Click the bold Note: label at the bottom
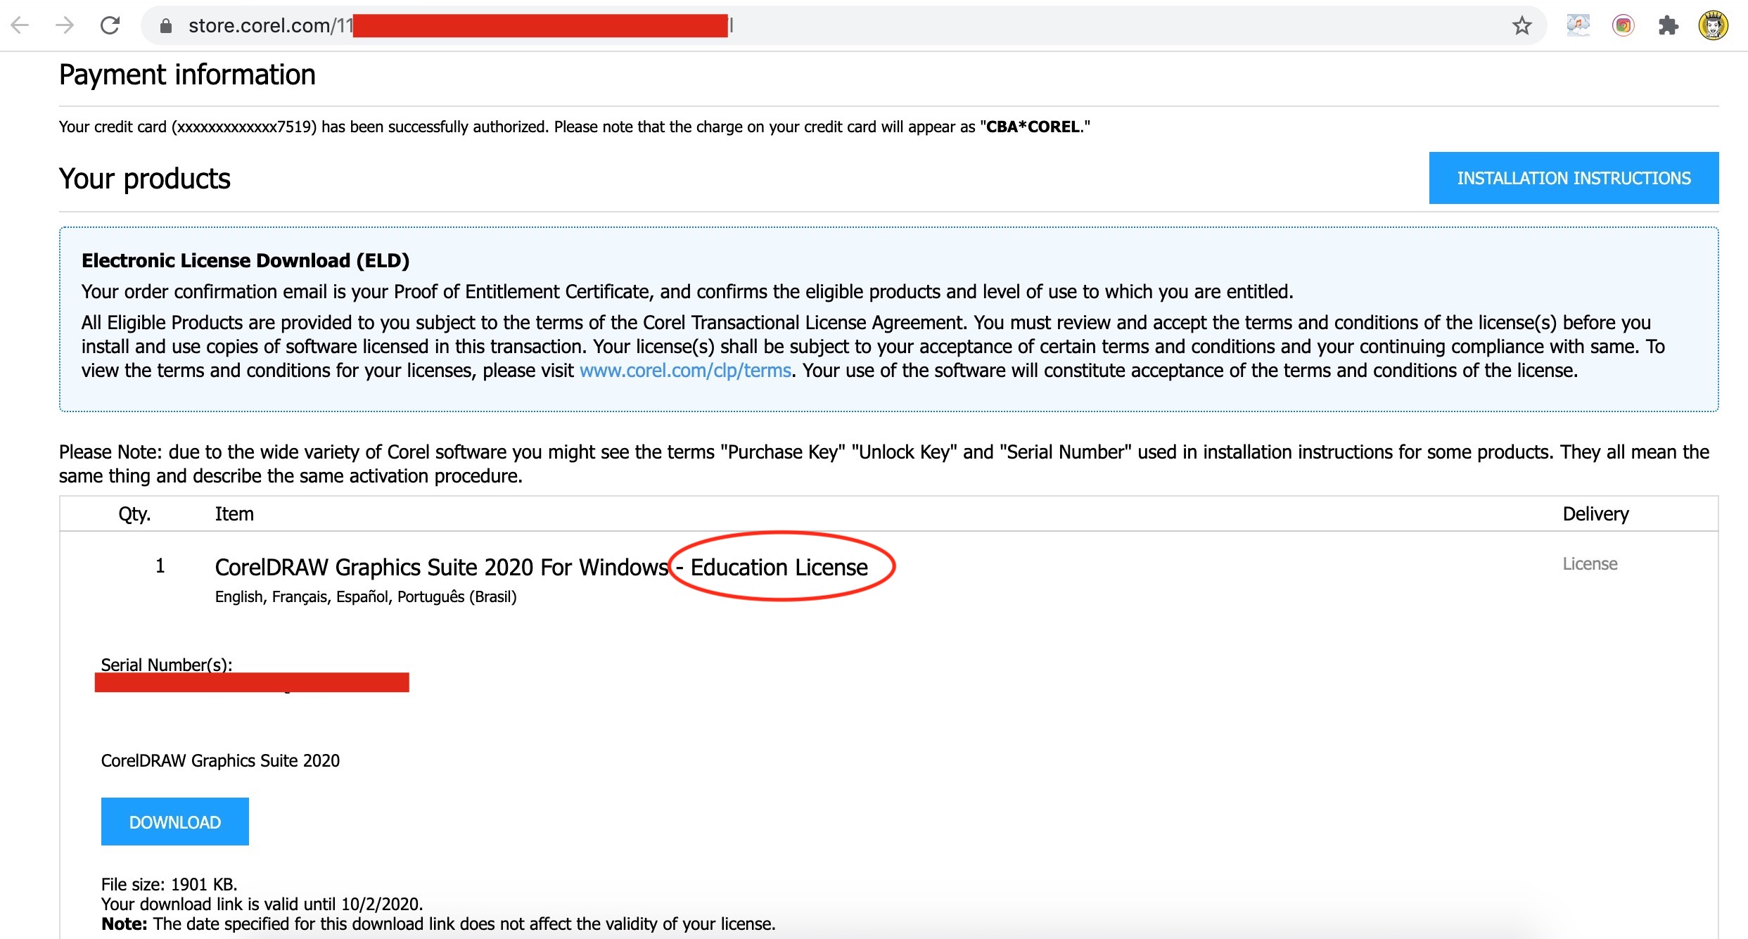The width and height of the screenshot is (1748, 939). (x=125, y=924)
